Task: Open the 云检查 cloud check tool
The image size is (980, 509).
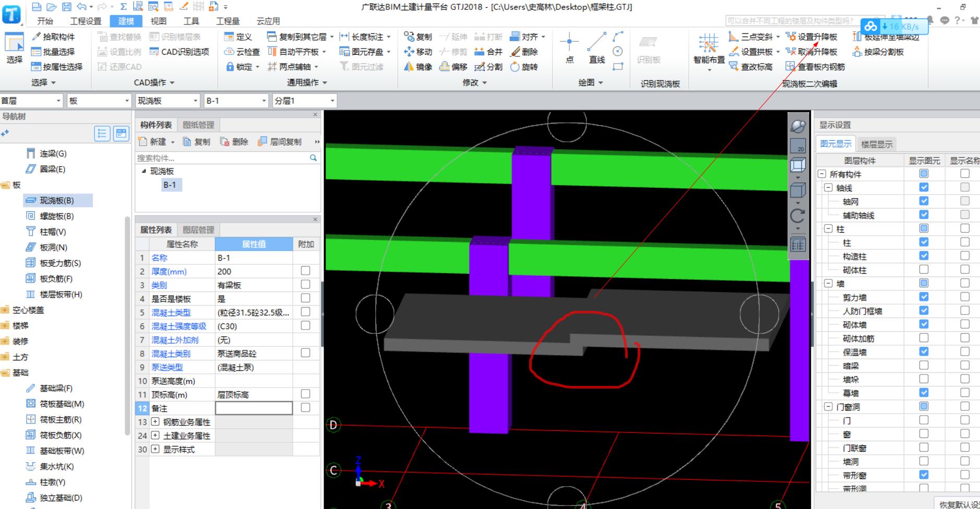Action: [x=242, y=52]
